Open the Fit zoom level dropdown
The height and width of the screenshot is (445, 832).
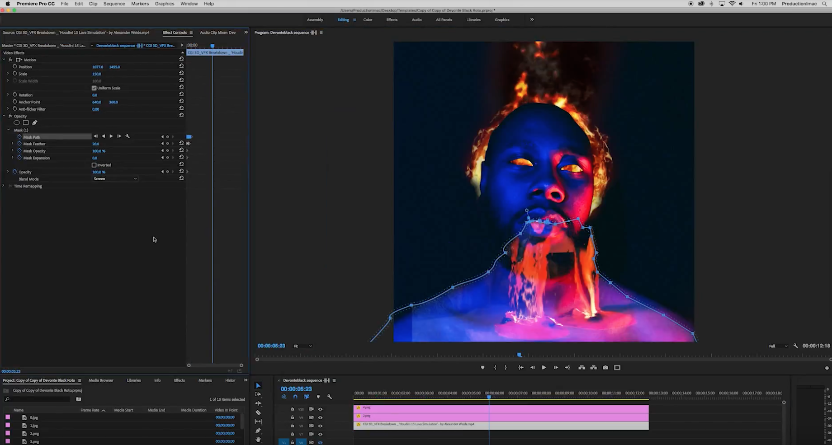pos(303,346)
